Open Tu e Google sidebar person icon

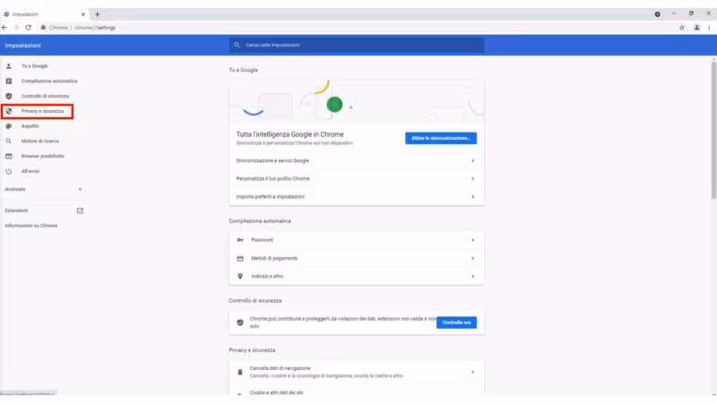tap(9, 66)
